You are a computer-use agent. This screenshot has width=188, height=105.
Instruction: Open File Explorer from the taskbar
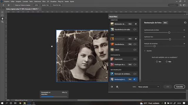click(25, 103)
